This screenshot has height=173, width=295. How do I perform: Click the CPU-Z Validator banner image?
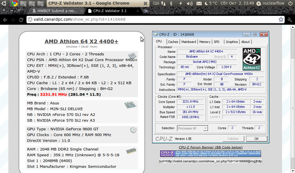(x=211, y=154)
